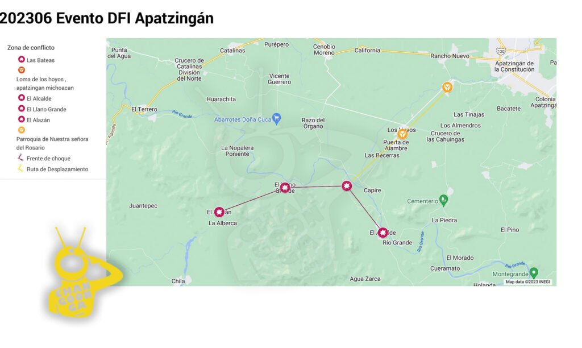The height and width of the screenshot is (348, 582).
Task: Click the Capire map label
Action: (x=372, y=190)
